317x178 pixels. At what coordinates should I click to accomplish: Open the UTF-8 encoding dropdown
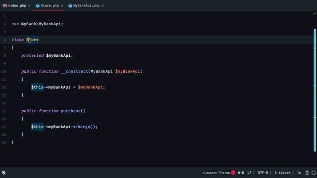[x=264, y=173]
